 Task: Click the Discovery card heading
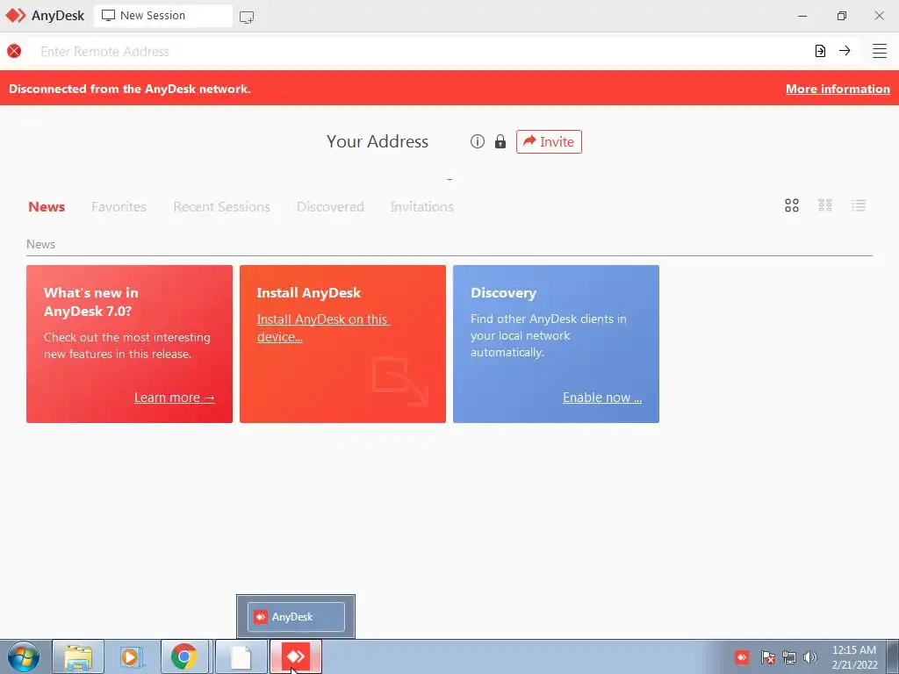point(503,293)
